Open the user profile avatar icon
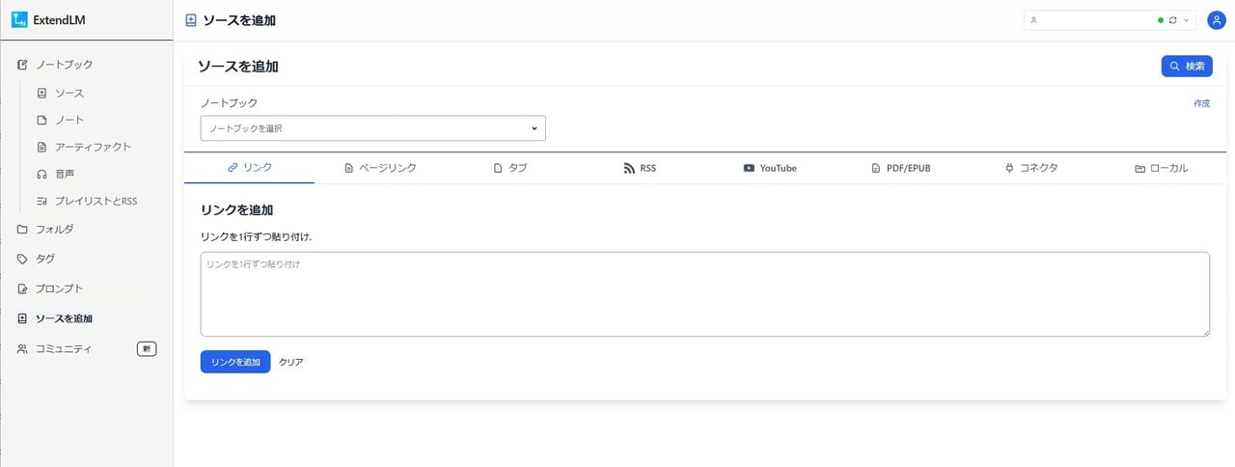The height and width of the screenshot is (467, 1235). 1217,20
